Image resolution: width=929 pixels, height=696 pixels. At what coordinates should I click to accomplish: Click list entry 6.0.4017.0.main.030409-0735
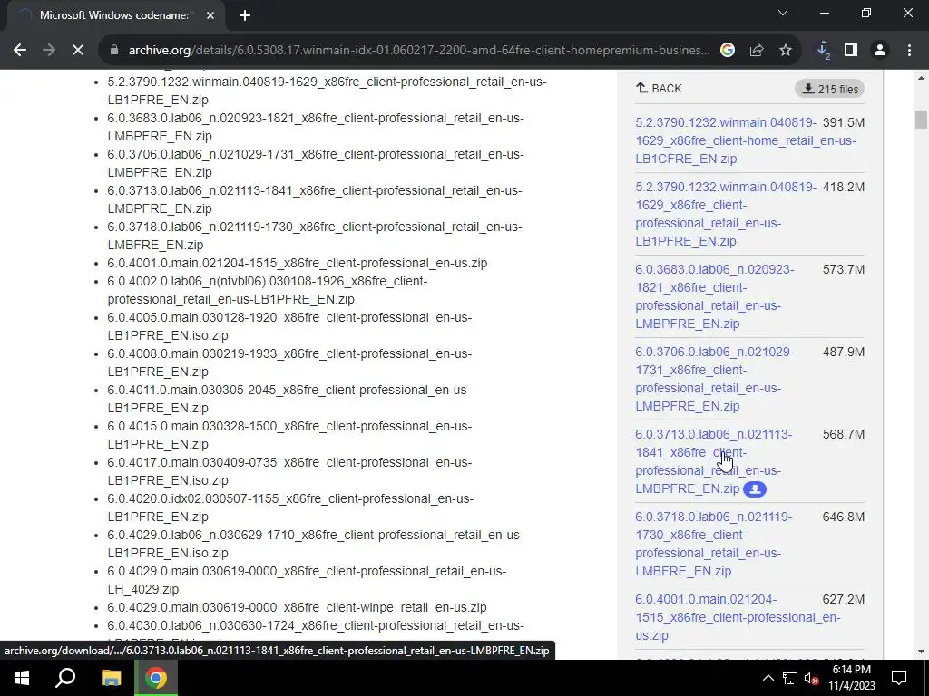coord(289,471)
